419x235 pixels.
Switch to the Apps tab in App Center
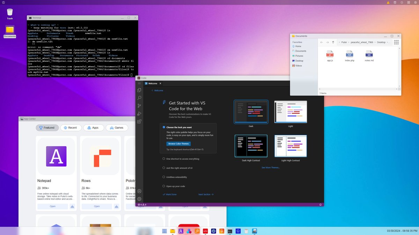click(93, 128)
